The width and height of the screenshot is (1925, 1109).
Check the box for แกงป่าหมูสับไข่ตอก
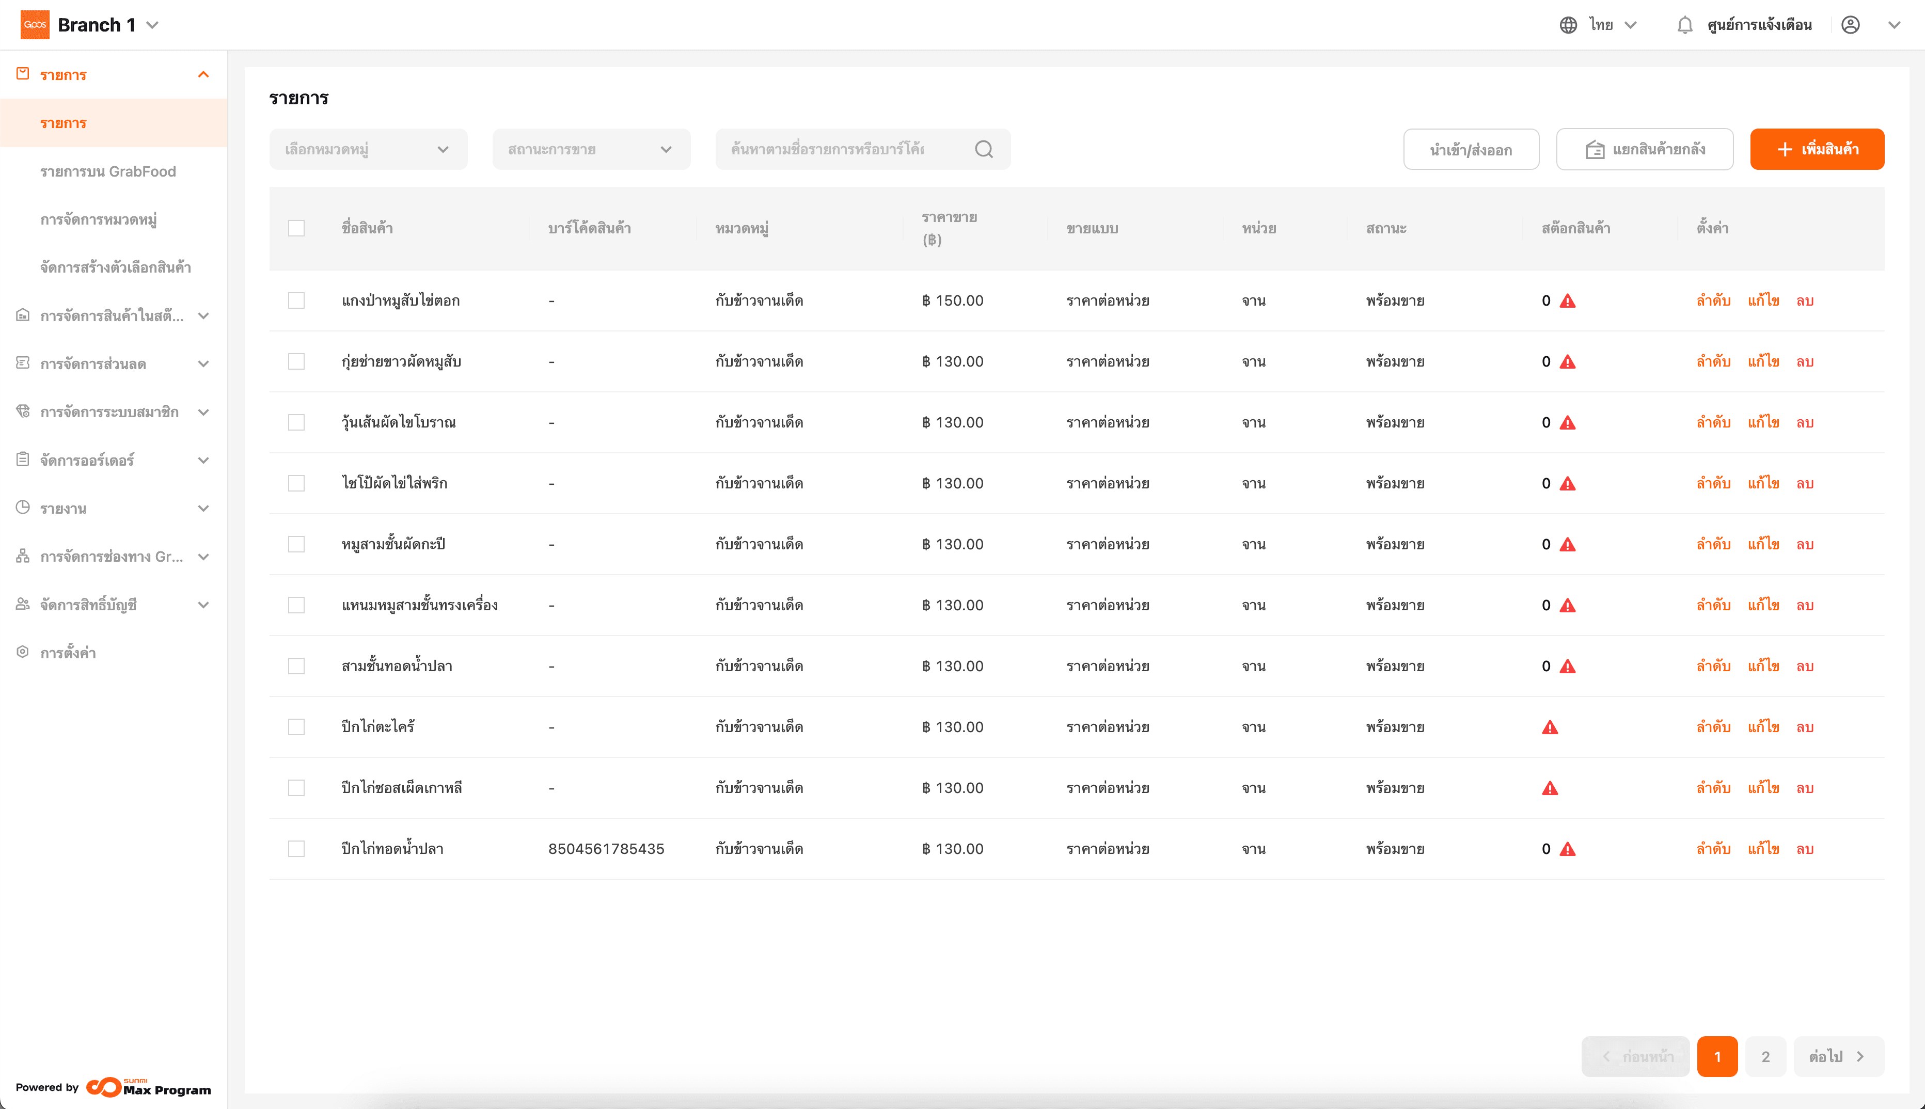(x=296, y=301)
